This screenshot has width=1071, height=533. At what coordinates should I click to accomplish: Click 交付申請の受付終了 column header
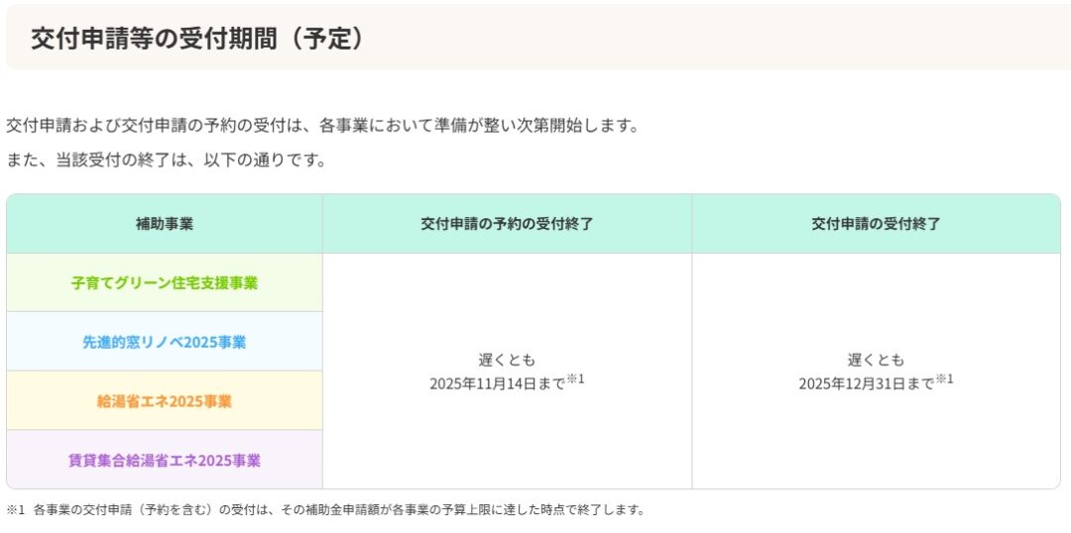click(x=877, y=224)
